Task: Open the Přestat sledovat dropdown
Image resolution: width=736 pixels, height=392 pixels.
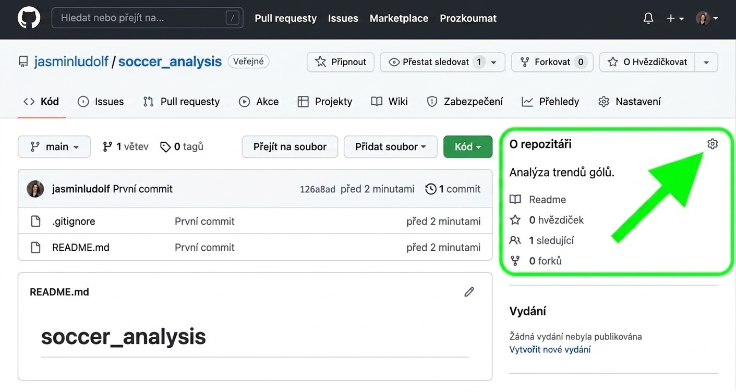Action: (442, 62)
